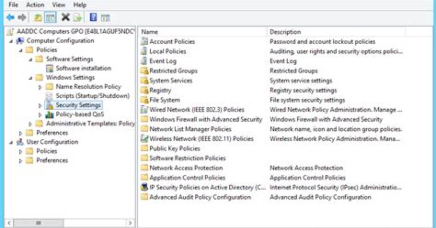Open the Help menu
The width and height of the screenshot is (436, 228).
pos(80,5)
